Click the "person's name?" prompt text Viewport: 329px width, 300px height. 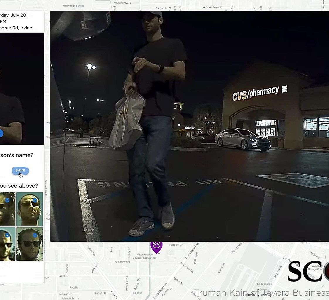[x=17, y=155]
